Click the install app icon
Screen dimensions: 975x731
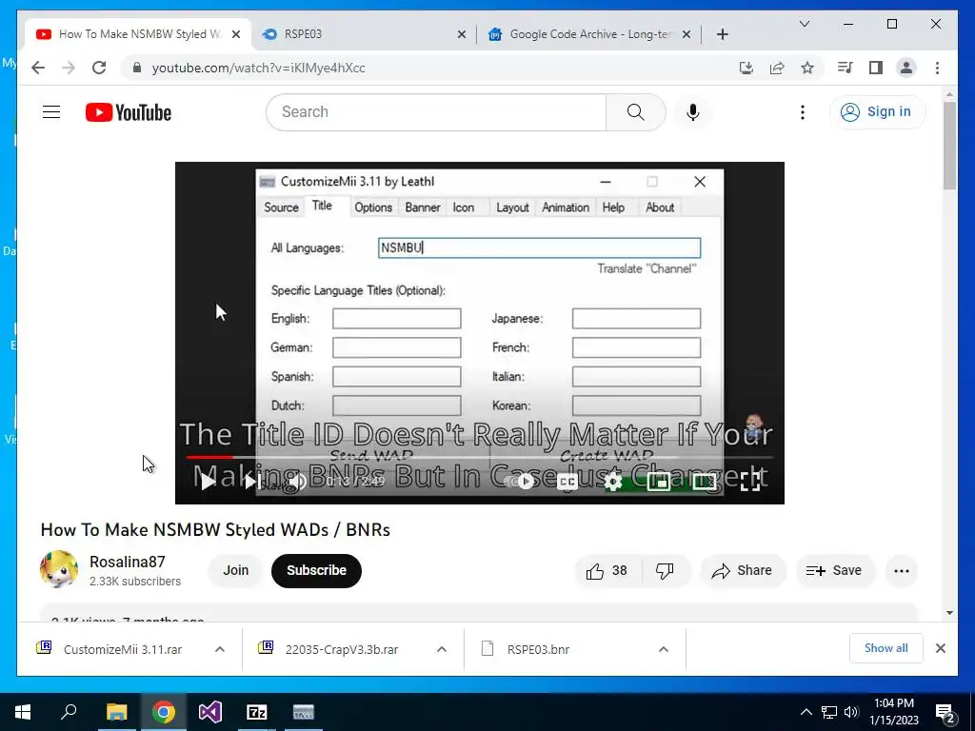746,68
